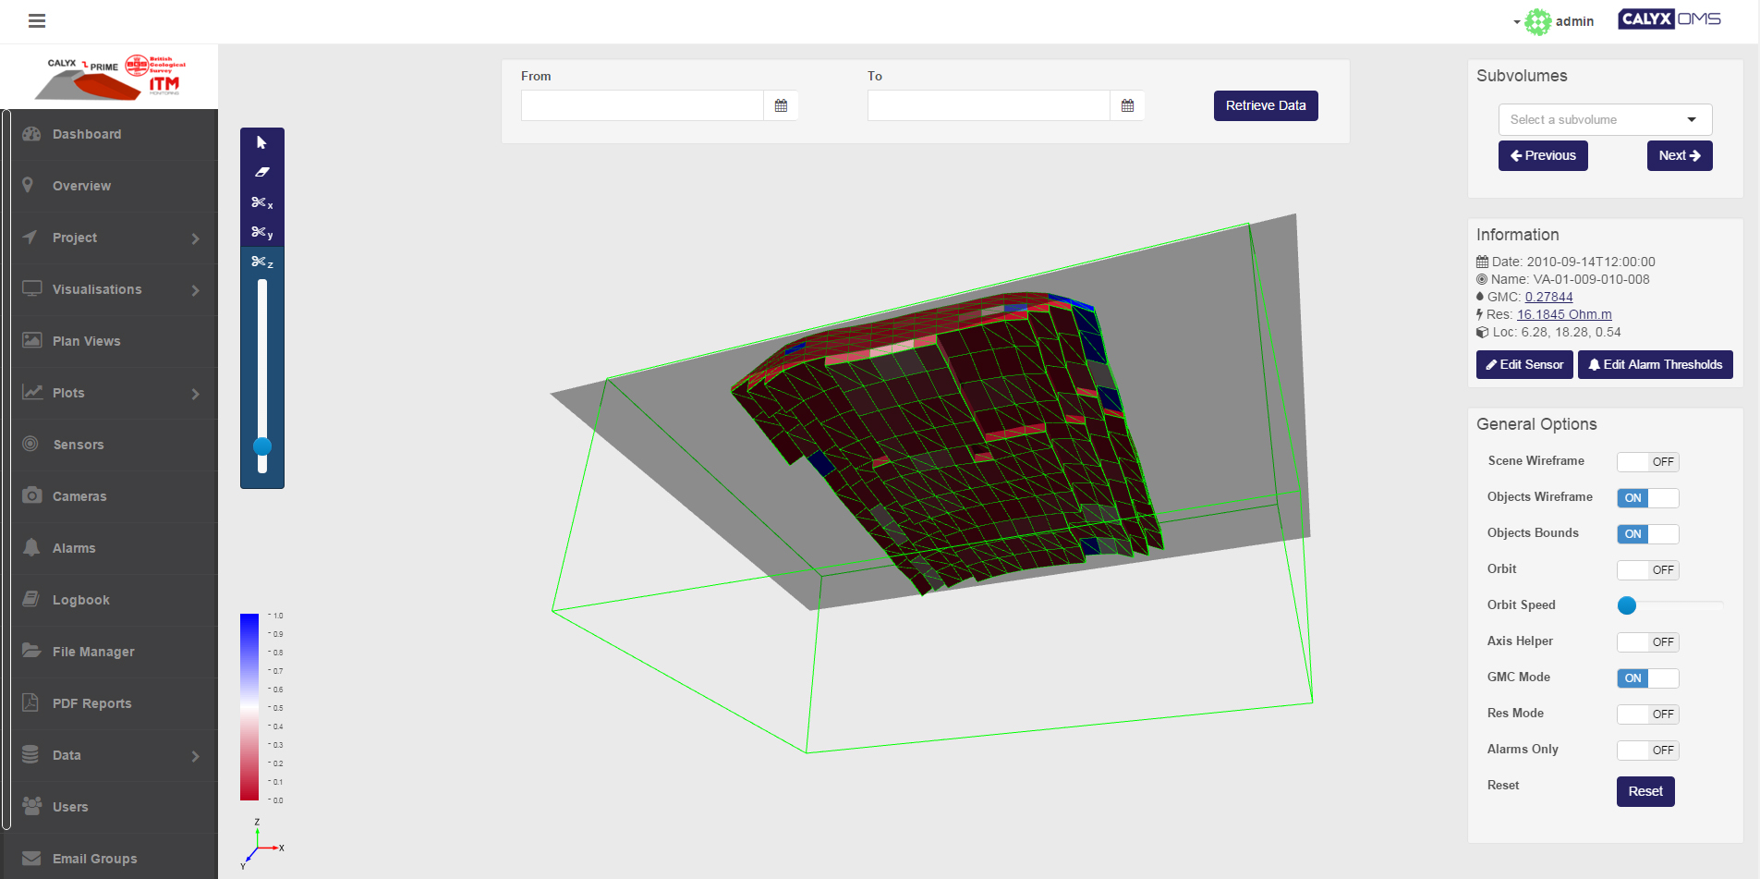Toggle Scene Wireframe switch on
Viewport: 1760px width, 879px height.
(1647, 461)
